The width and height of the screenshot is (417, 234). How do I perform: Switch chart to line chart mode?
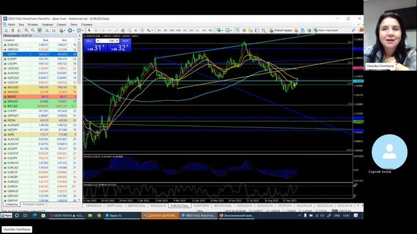[x=19, y=31]
